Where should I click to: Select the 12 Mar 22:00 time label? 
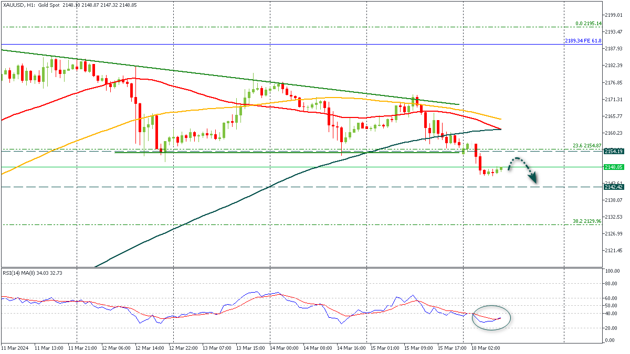(183, 348)
